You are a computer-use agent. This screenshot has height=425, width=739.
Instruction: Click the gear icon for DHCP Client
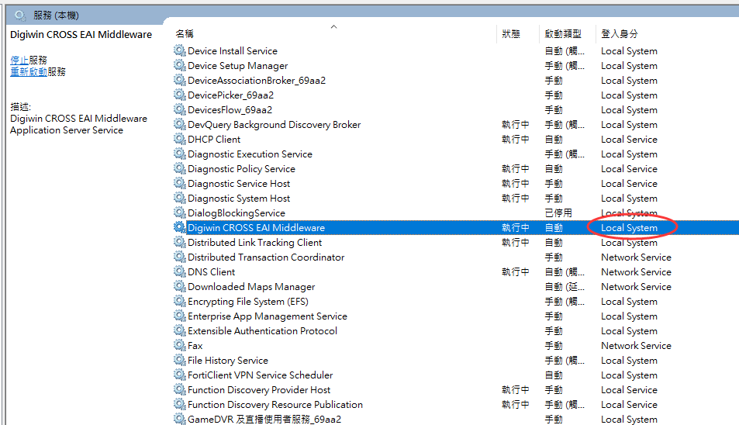coord(180,140)
